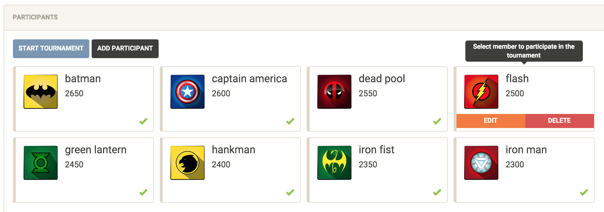This screenshot has width=604, height=212.
Task: Click the iron fist dragon icon
Action: 334,163
